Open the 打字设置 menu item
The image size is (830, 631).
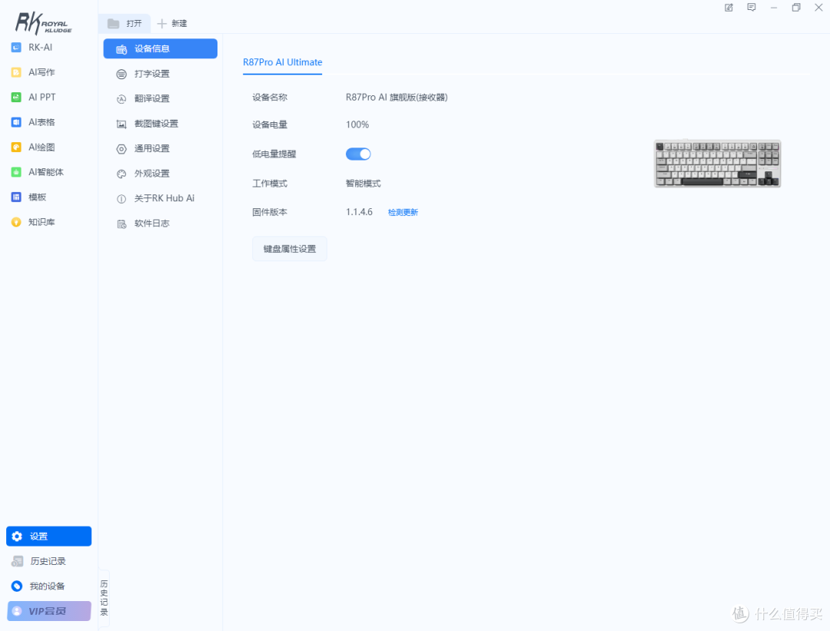point(161,74)
